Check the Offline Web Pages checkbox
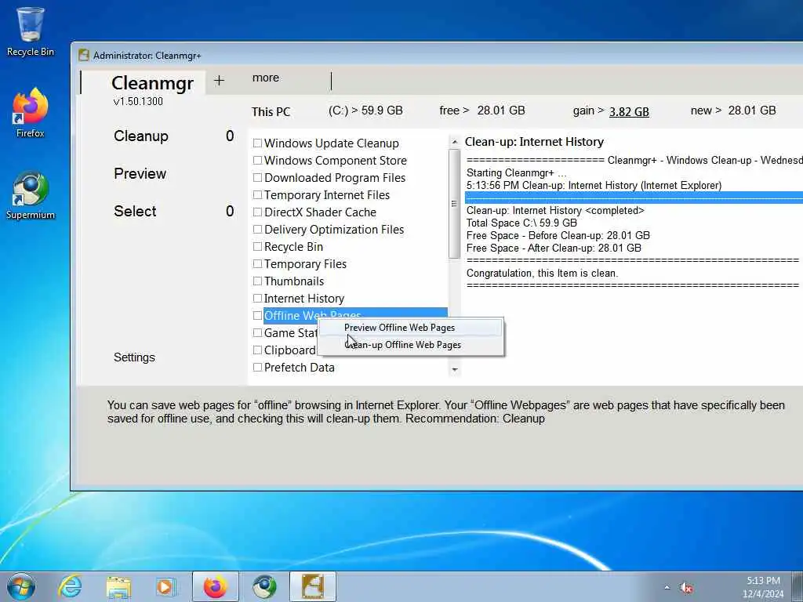Image resolution: width=803 pixels, height=602 pixels. coord(257,316)
